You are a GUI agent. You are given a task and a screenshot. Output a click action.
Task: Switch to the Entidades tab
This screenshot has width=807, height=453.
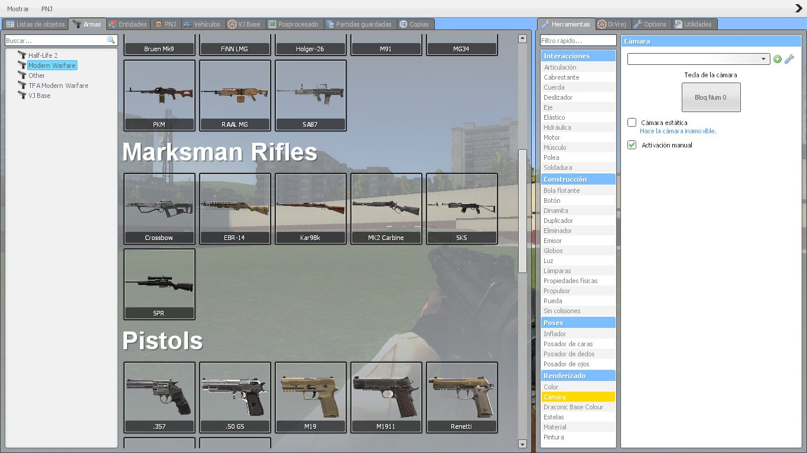pos(128,24)
